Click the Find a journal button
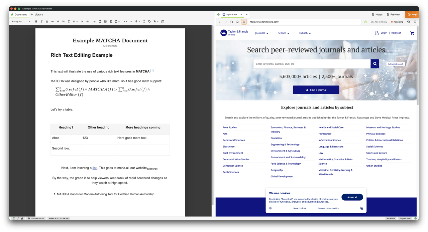Viewport: 428px width, 232px height. click(316, 90)
